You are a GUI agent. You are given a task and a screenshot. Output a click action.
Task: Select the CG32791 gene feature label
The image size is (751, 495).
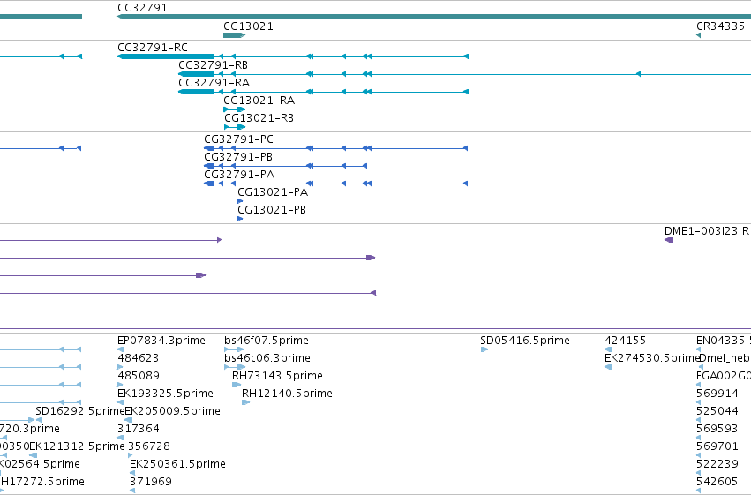[142, 8]
